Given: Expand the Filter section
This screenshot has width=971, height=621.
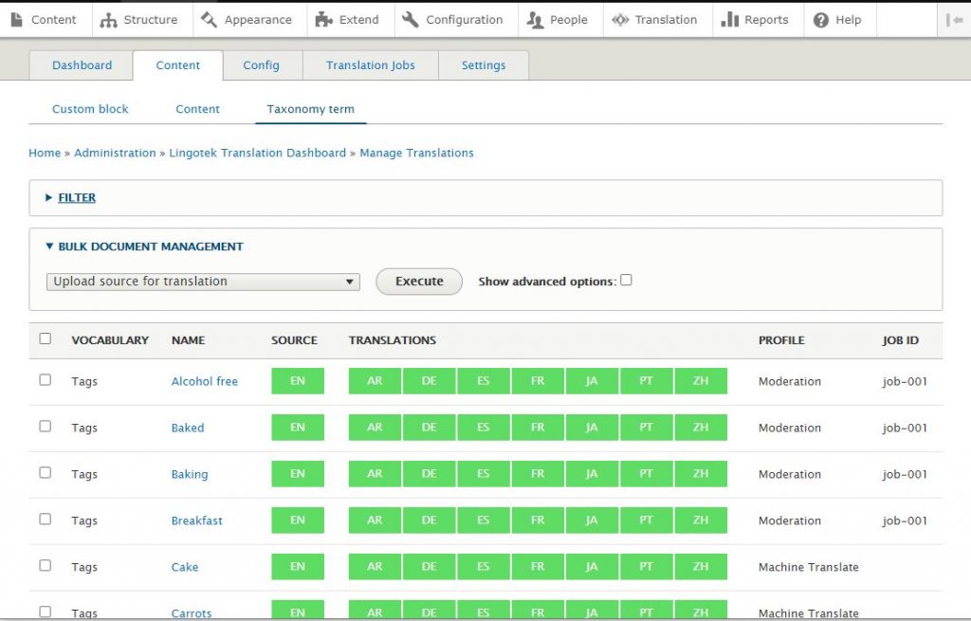Looking at the screenshot, I should coord(77,197).
